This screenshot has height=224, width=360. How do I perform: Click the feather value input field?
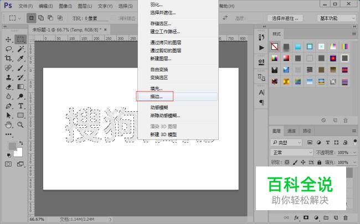(x=96, y=18)
